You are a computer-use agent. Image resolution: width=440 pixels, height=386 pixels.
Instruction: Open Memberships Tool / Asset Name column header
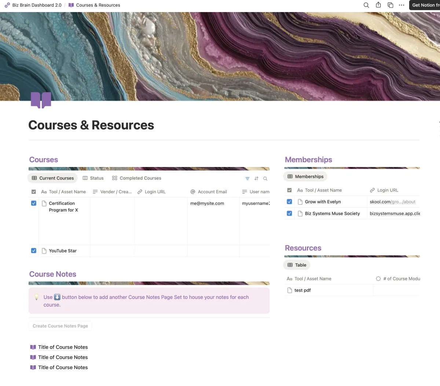319,190
